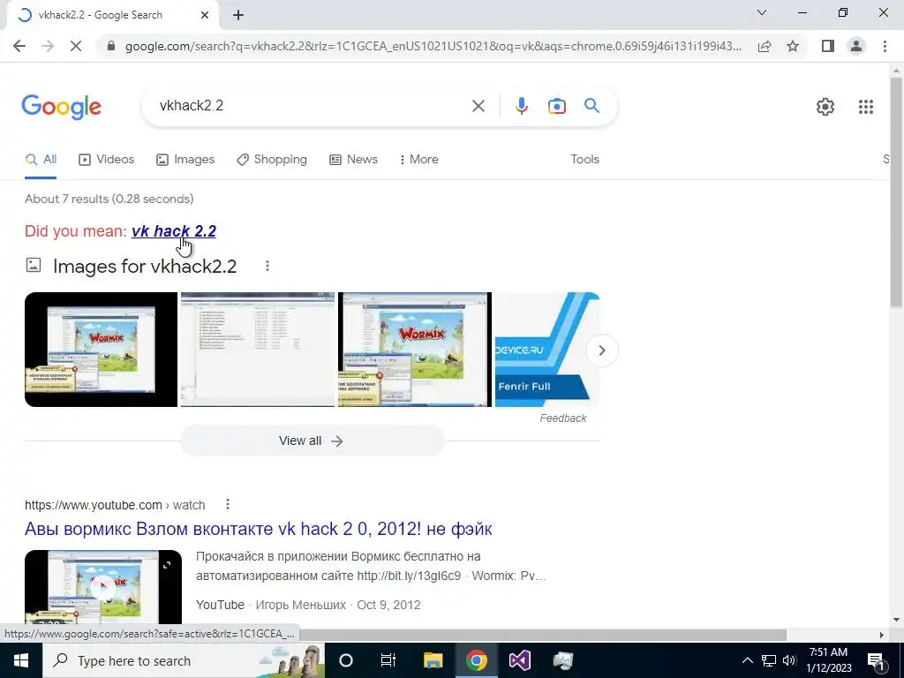This screenshot has width=904, height=678.
Task: Open Visual Studio from the taskbar
Action: click(519, 660)
